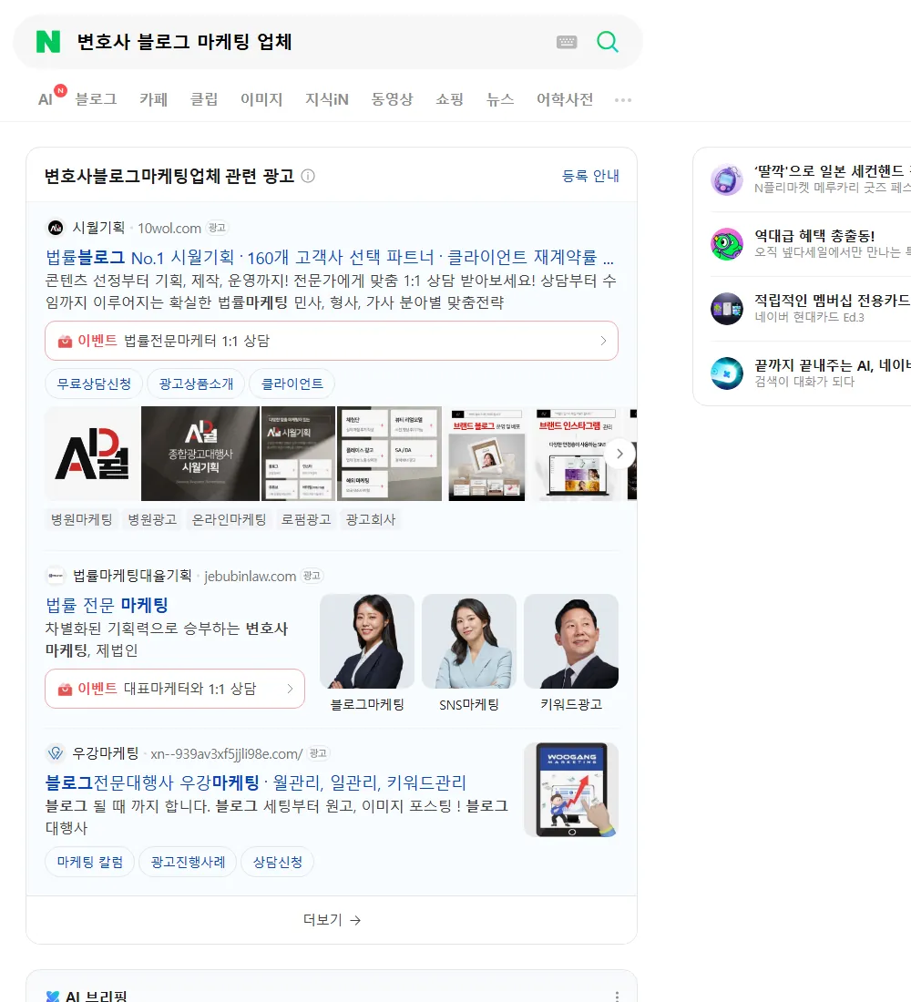Click the 광고상품소개 button
This screenshot has width=911, height=1002.
tap(196, 384)
